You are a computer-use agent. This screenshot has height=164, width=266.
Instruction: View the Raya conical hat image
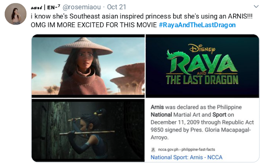88,66
